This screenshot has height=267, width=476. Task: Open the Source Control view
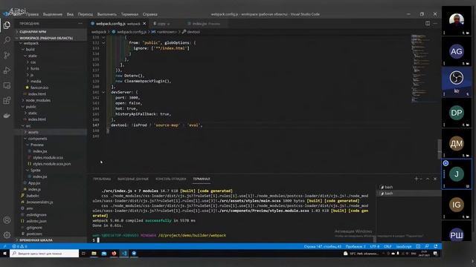7,55
